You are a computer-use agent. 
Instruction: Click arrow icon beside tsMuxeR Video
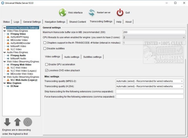[8, 46]
